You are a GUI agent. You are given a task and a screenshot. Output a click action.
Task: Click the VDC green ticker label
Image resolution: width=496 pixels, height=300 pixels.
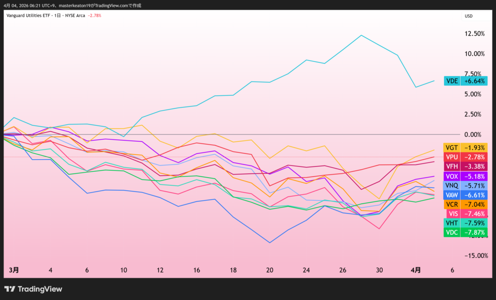point(451,232)
